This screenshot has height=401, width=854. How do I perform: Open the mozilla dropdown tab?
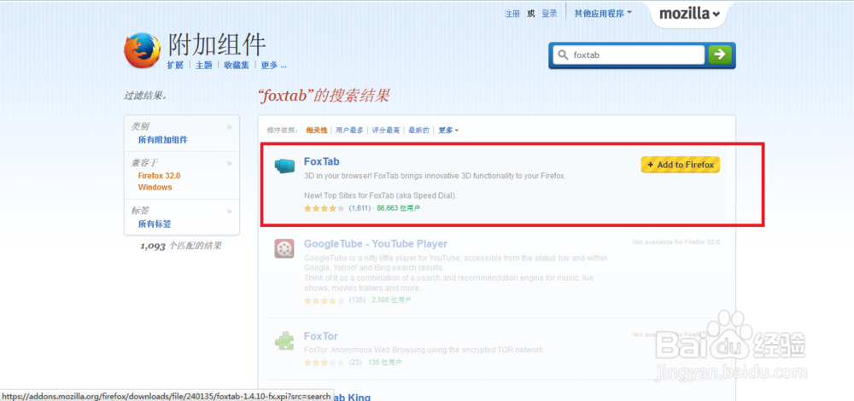[x=689, y=14]
